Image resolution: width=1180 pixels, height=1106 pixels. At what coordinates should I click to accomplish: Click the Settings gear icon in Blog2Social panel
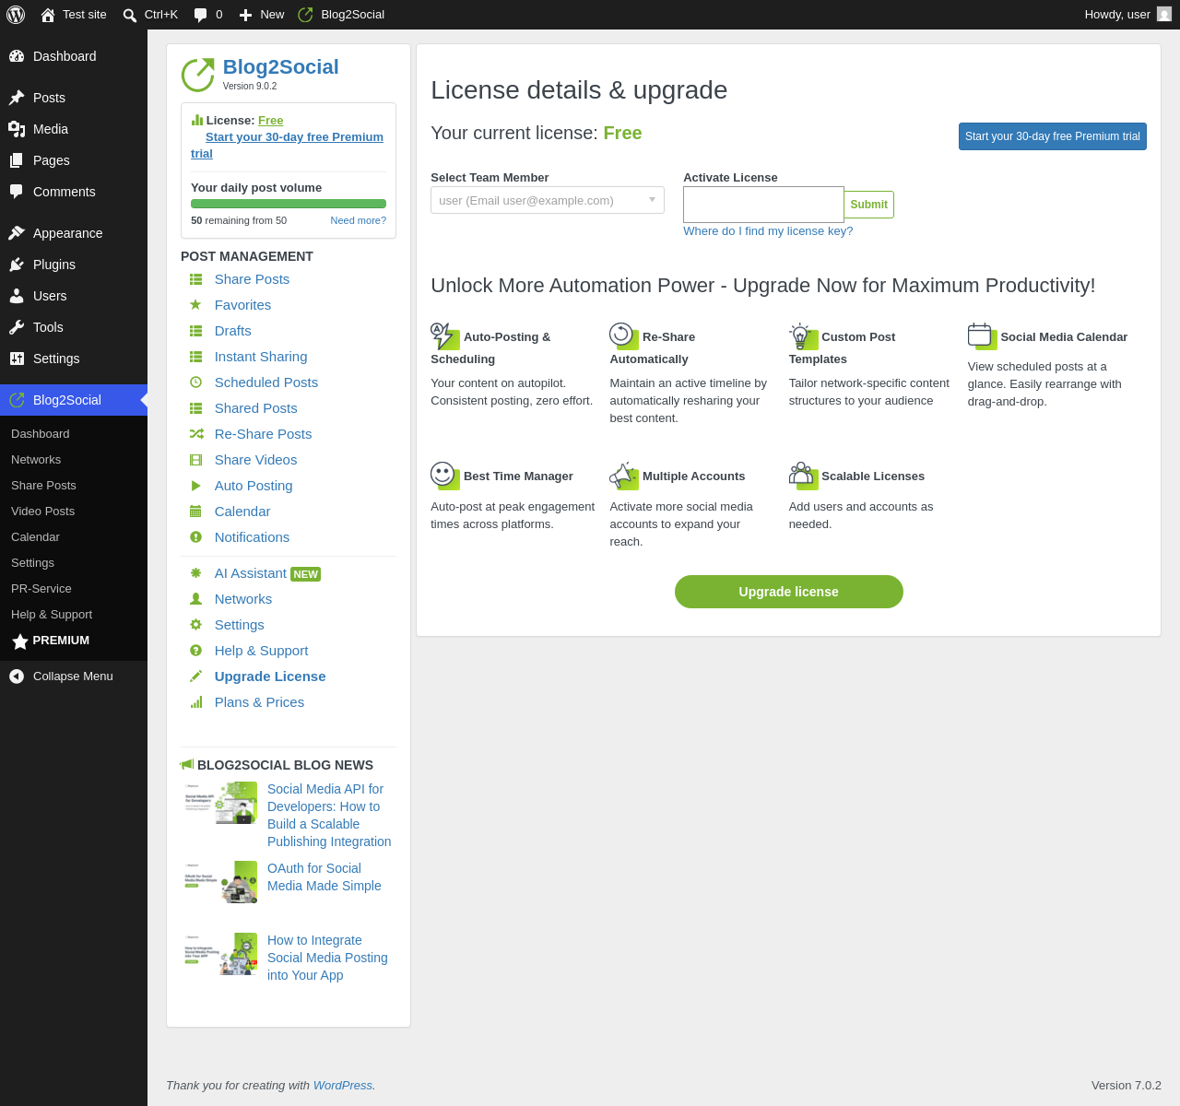195,625
